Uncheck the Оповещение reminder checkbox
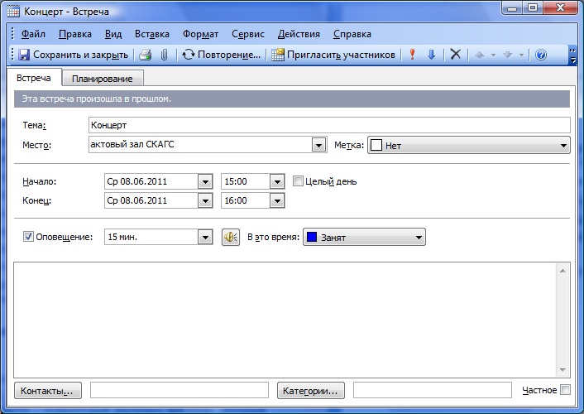584x414 pixels. point(28,237)
